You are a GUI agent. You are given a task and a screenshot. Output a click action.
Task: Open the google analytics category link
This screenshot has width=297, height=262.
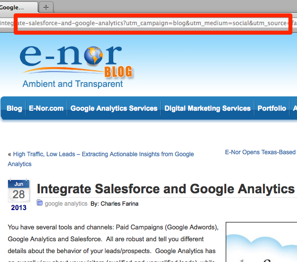(66, 204)
